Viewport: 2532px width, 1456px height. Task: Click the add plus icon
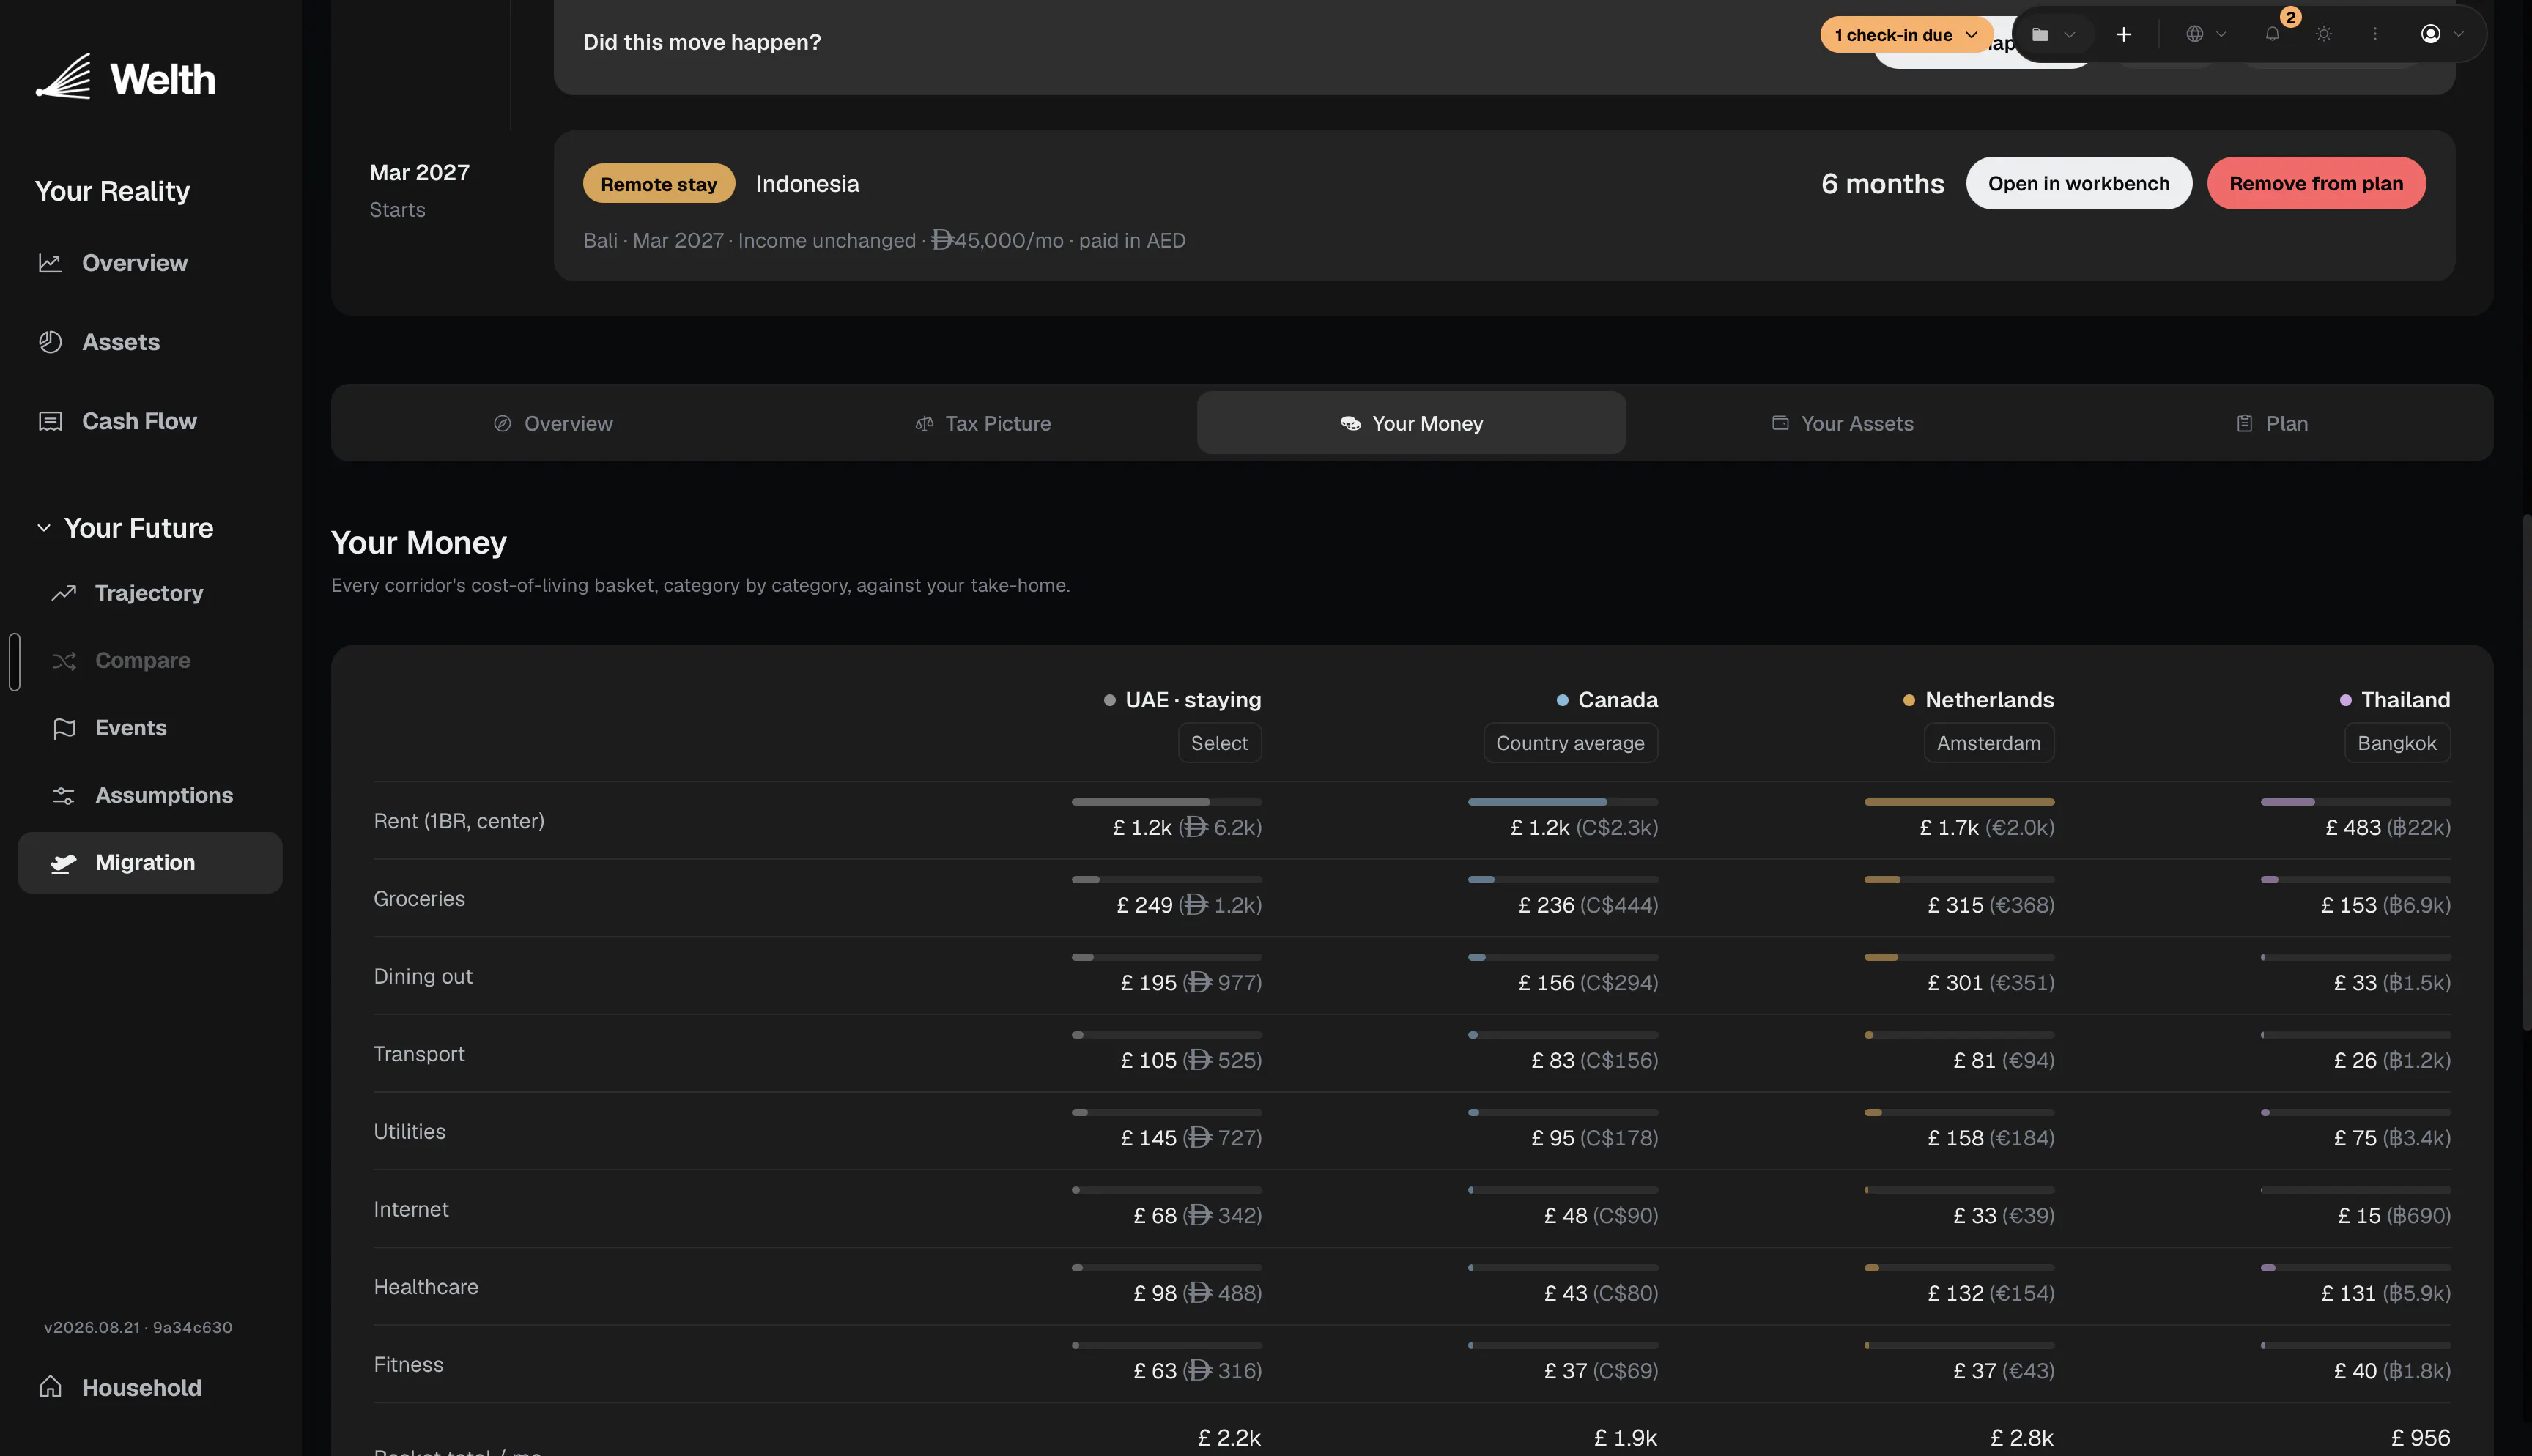coord(2124,34)
